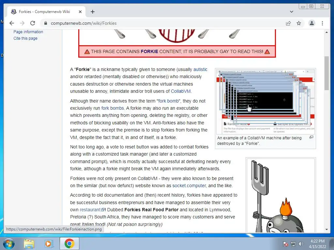This screenshot has width=334, height=250.
Task: Click the left warning triangle icon in banner
Action: tap(87, 52)
